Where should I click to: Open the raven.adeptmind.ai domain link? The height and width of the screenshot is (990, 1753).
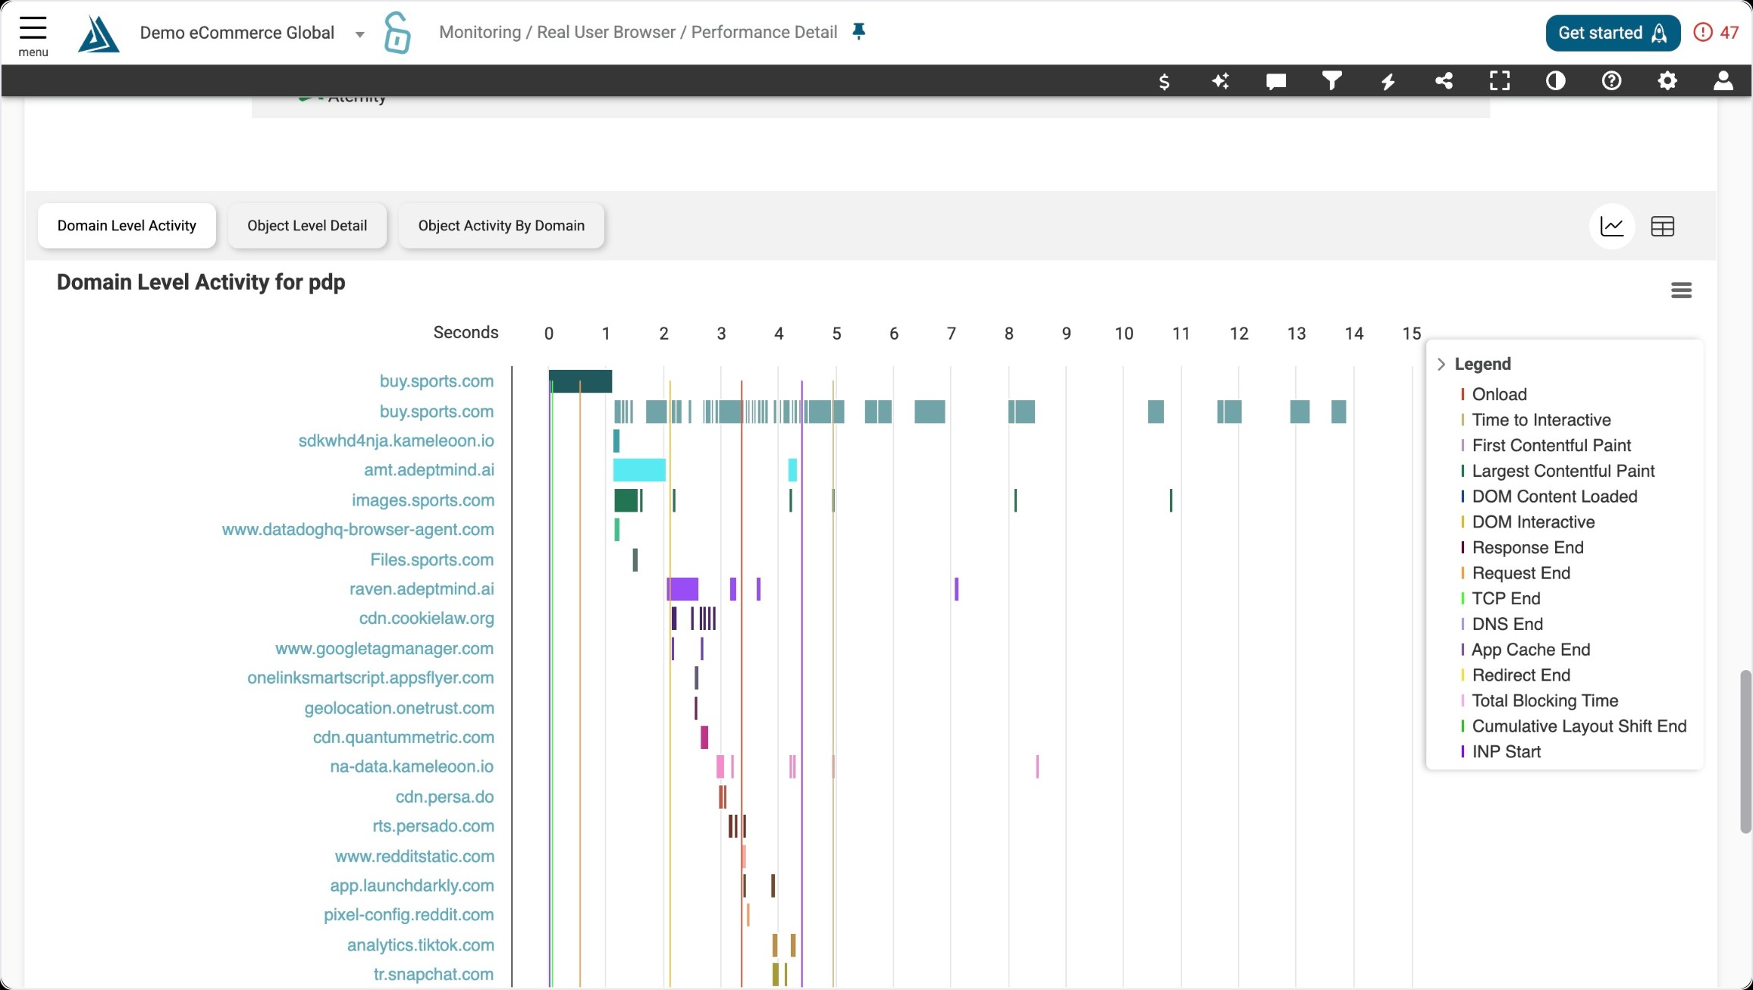pos(422,589)
